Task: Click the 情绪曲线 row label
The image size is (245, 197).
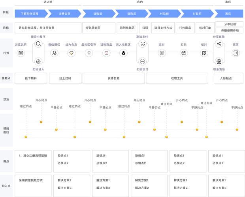Action: click(x=6, y=130)
